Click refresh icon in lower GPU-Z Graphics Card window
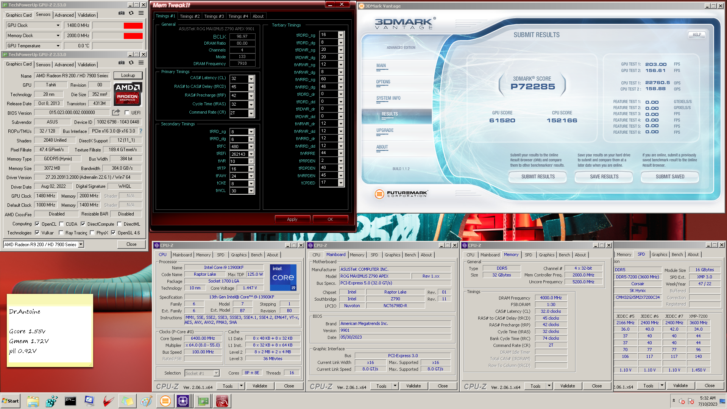This screenshot has height=409, width=727. click(x=131, y=62)
